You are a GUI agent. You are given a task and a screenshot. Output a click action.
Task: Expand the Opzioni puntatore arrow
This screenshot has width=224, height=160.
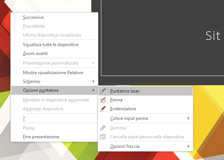(93, 90)
